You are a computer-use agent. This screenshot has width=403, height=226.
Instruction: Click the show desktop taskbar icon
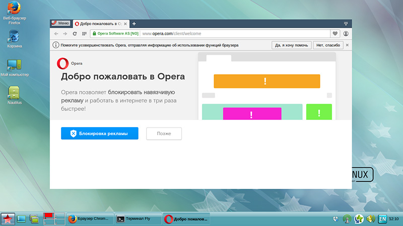21,219
